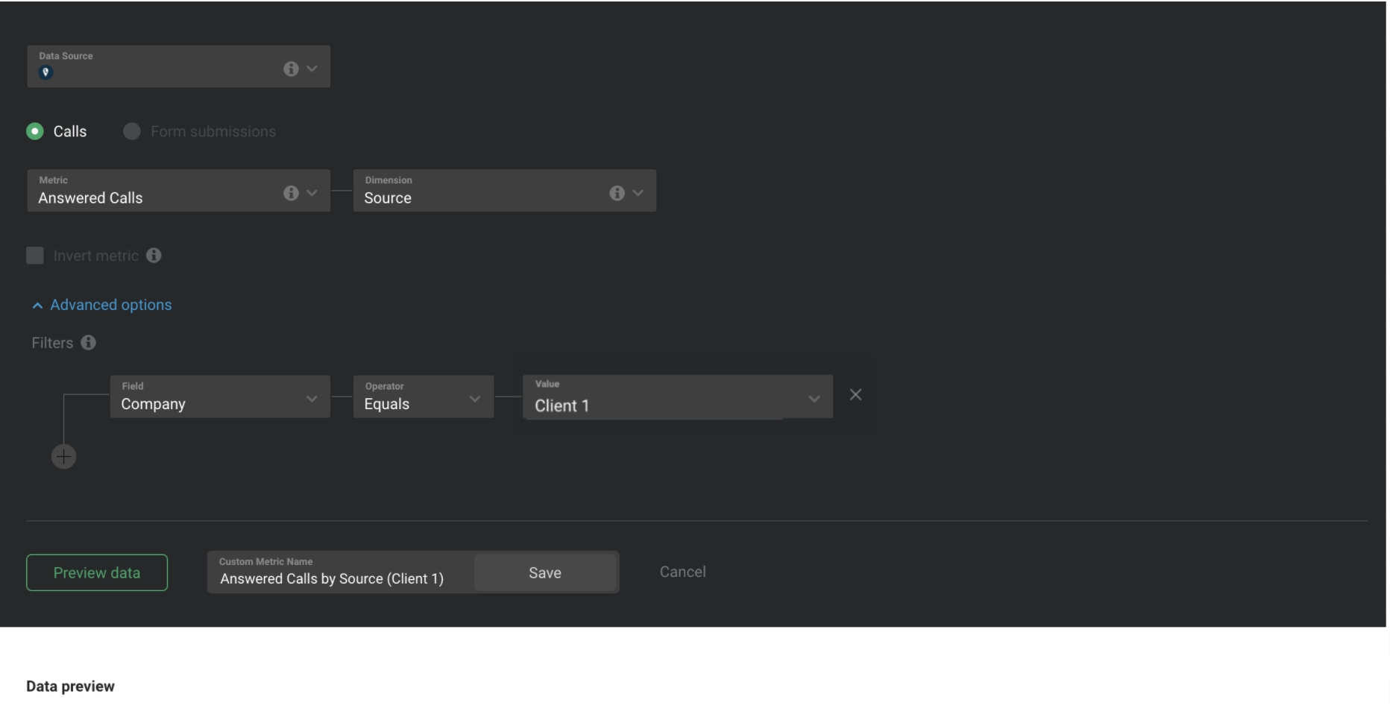Open the Metric dropdown for Answered Calls
The image size is (1390, 714).
click(312, 192)
